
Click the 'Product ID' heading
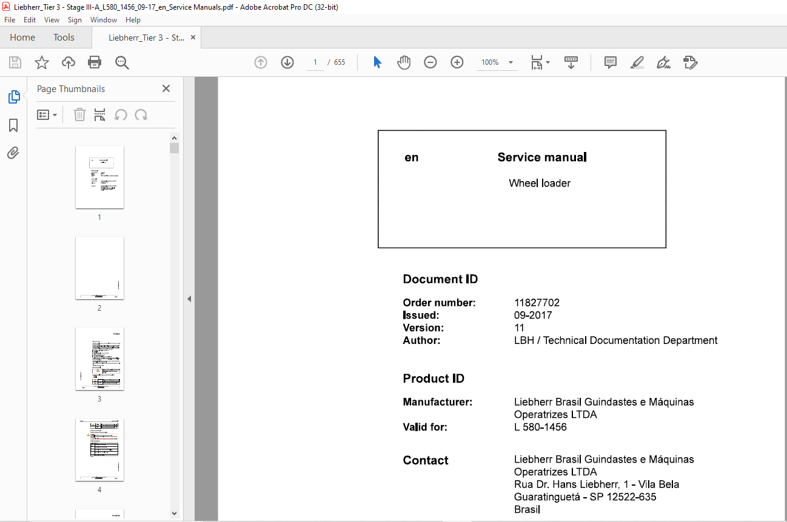point(434,378)
